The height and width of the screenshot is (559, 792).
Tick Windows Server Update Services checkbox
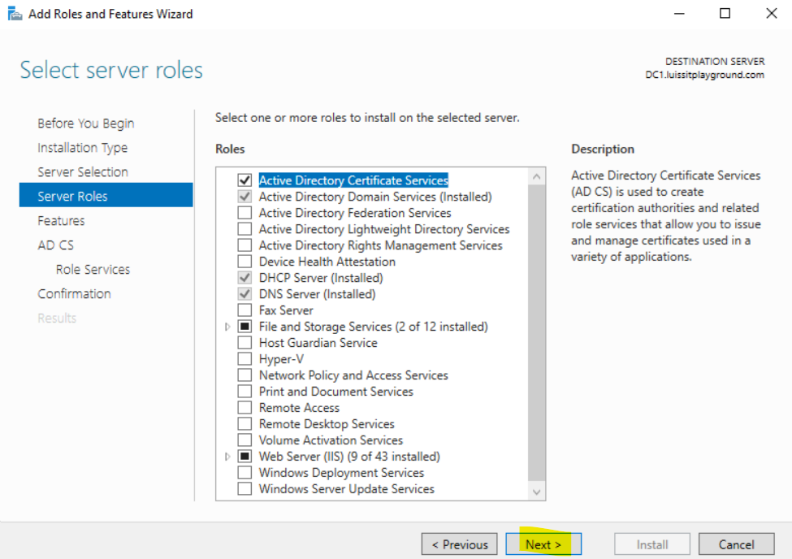pyautogui.click(x=245, y=489)
